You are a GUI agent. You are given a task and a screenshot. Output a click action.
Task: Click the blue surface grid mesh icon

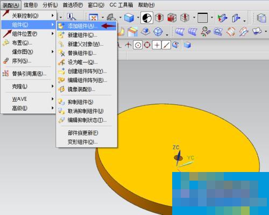pyautogui.click(x=193, y=32)
